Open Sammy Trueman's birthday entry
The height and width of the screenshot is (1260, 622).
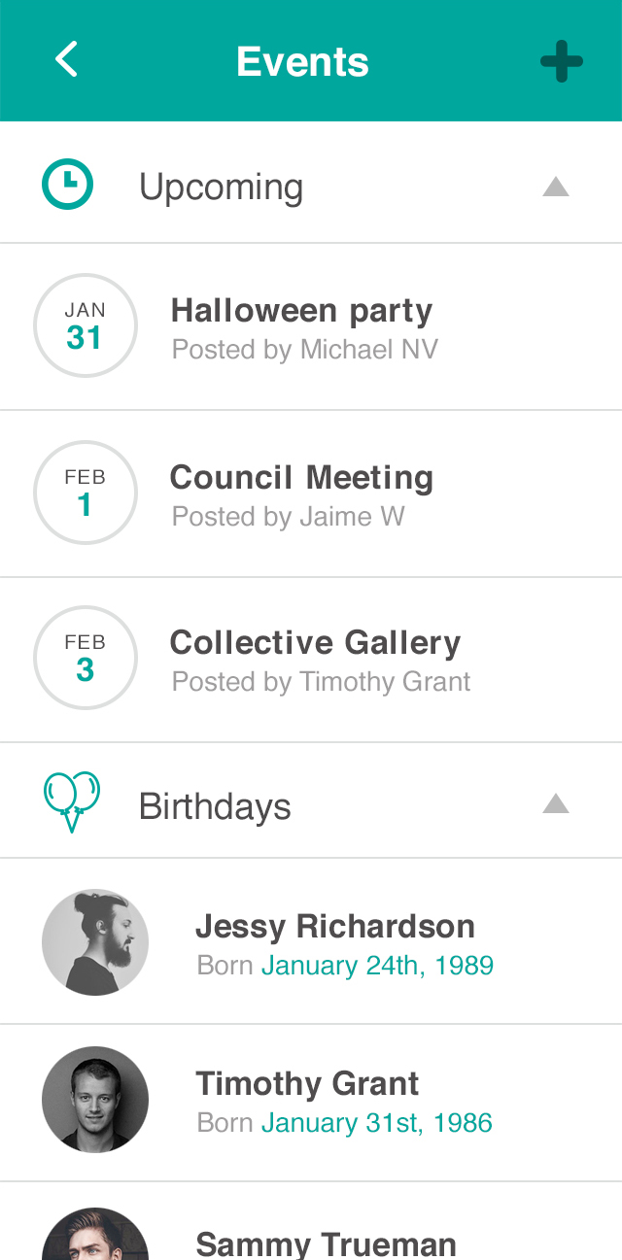click(326, 1243)
